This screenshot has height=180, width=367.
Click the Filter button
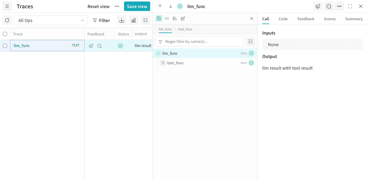(101, 20)
